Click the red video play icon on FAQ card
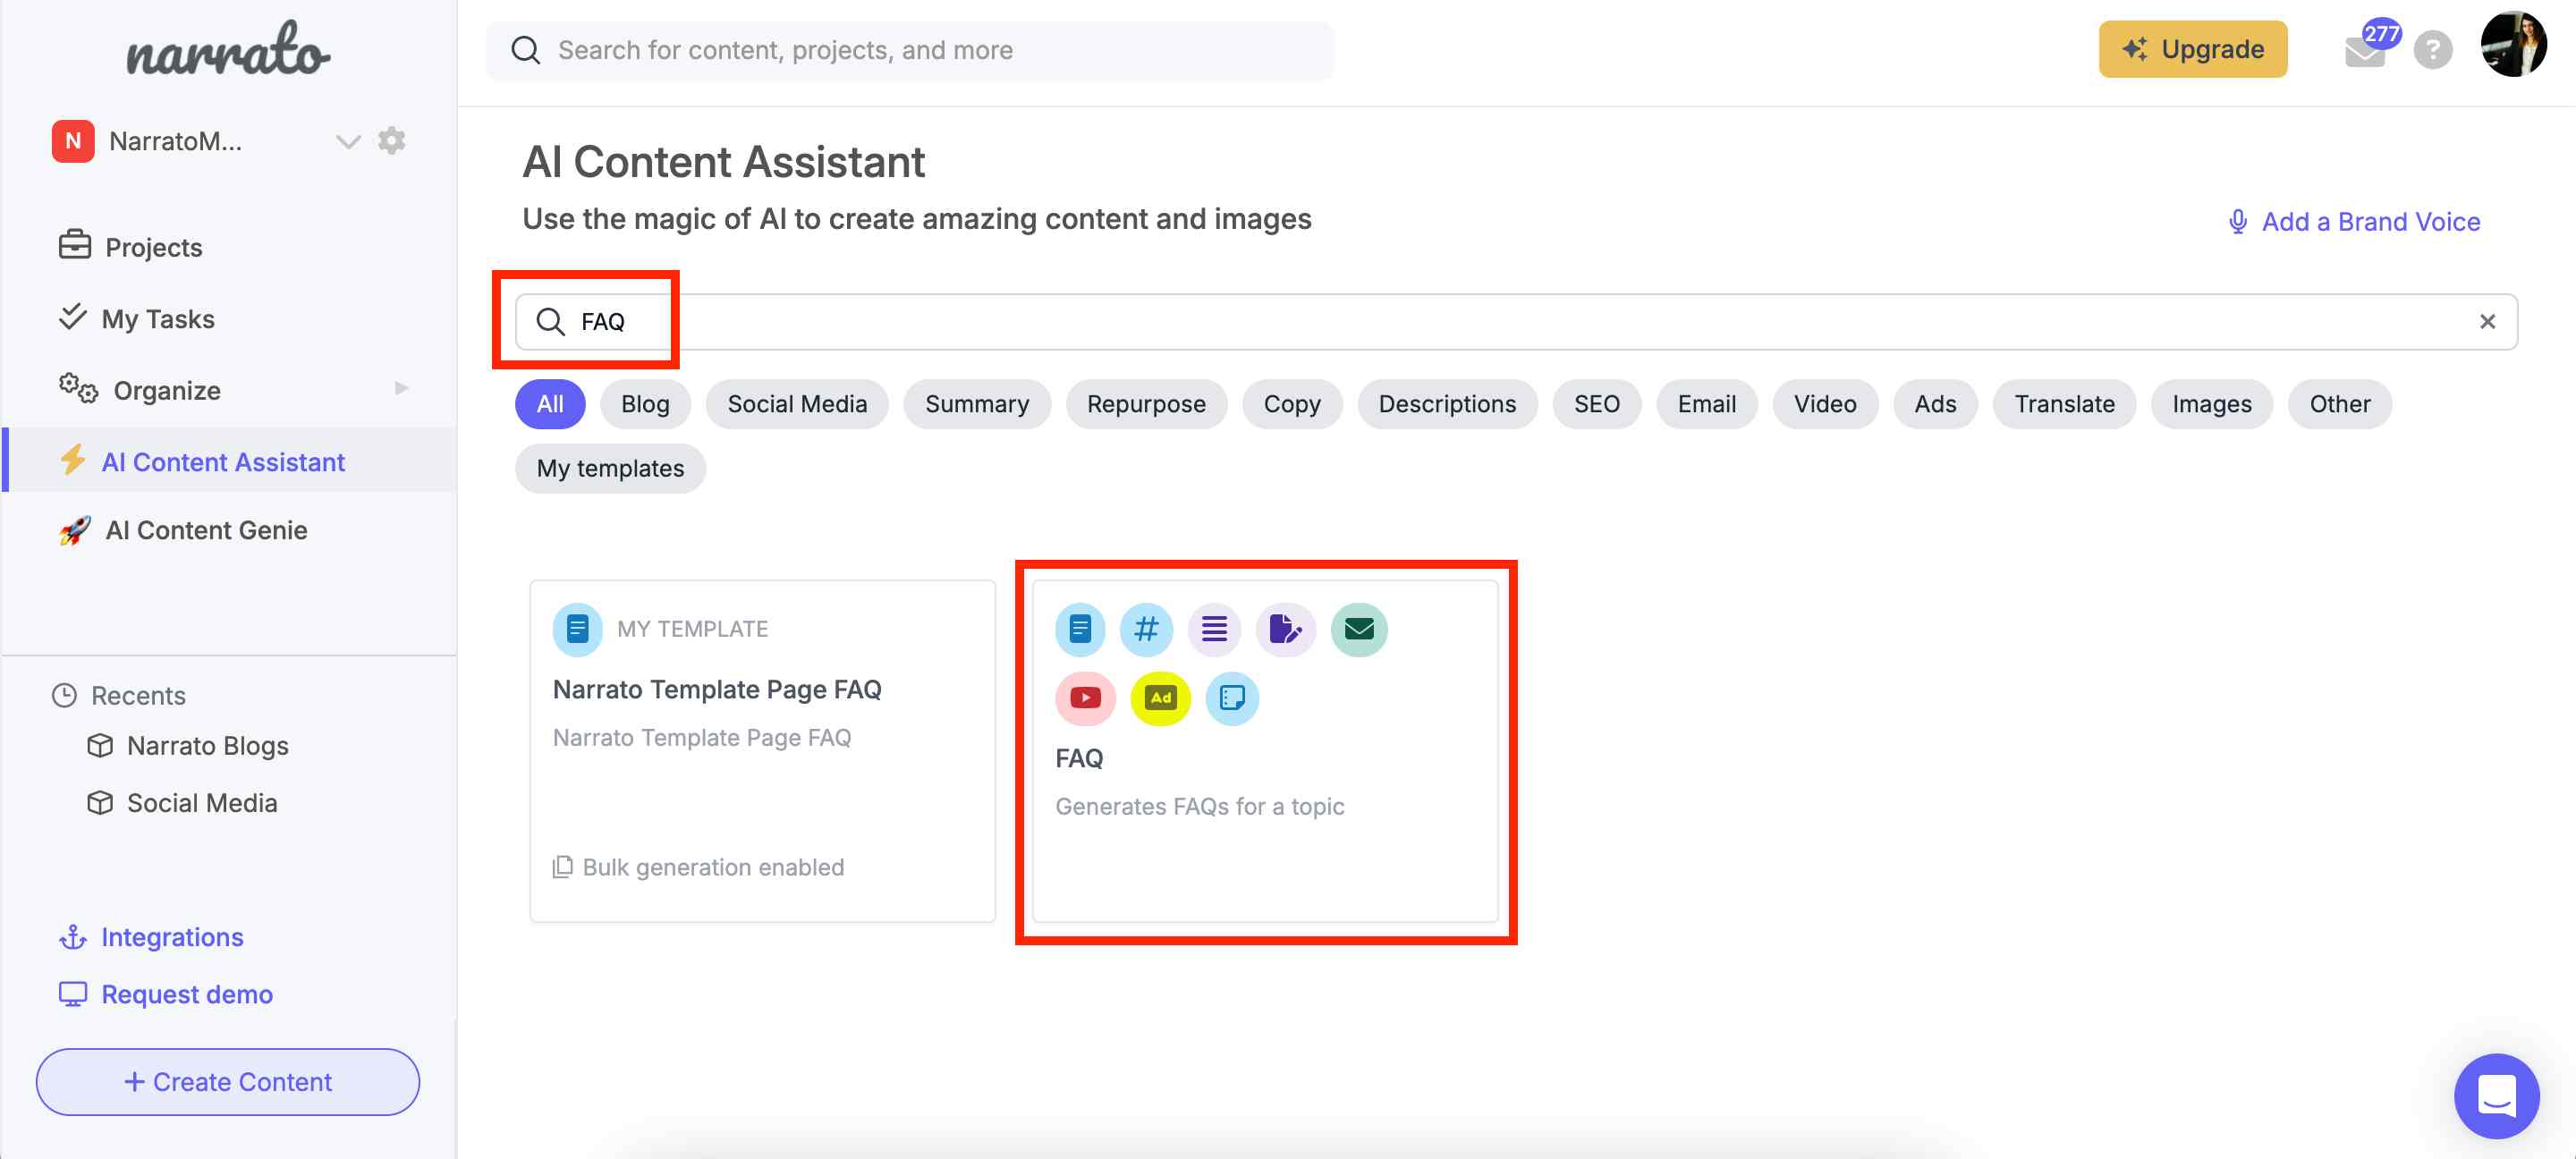2576x1159 pixels. pos(1085,698)
